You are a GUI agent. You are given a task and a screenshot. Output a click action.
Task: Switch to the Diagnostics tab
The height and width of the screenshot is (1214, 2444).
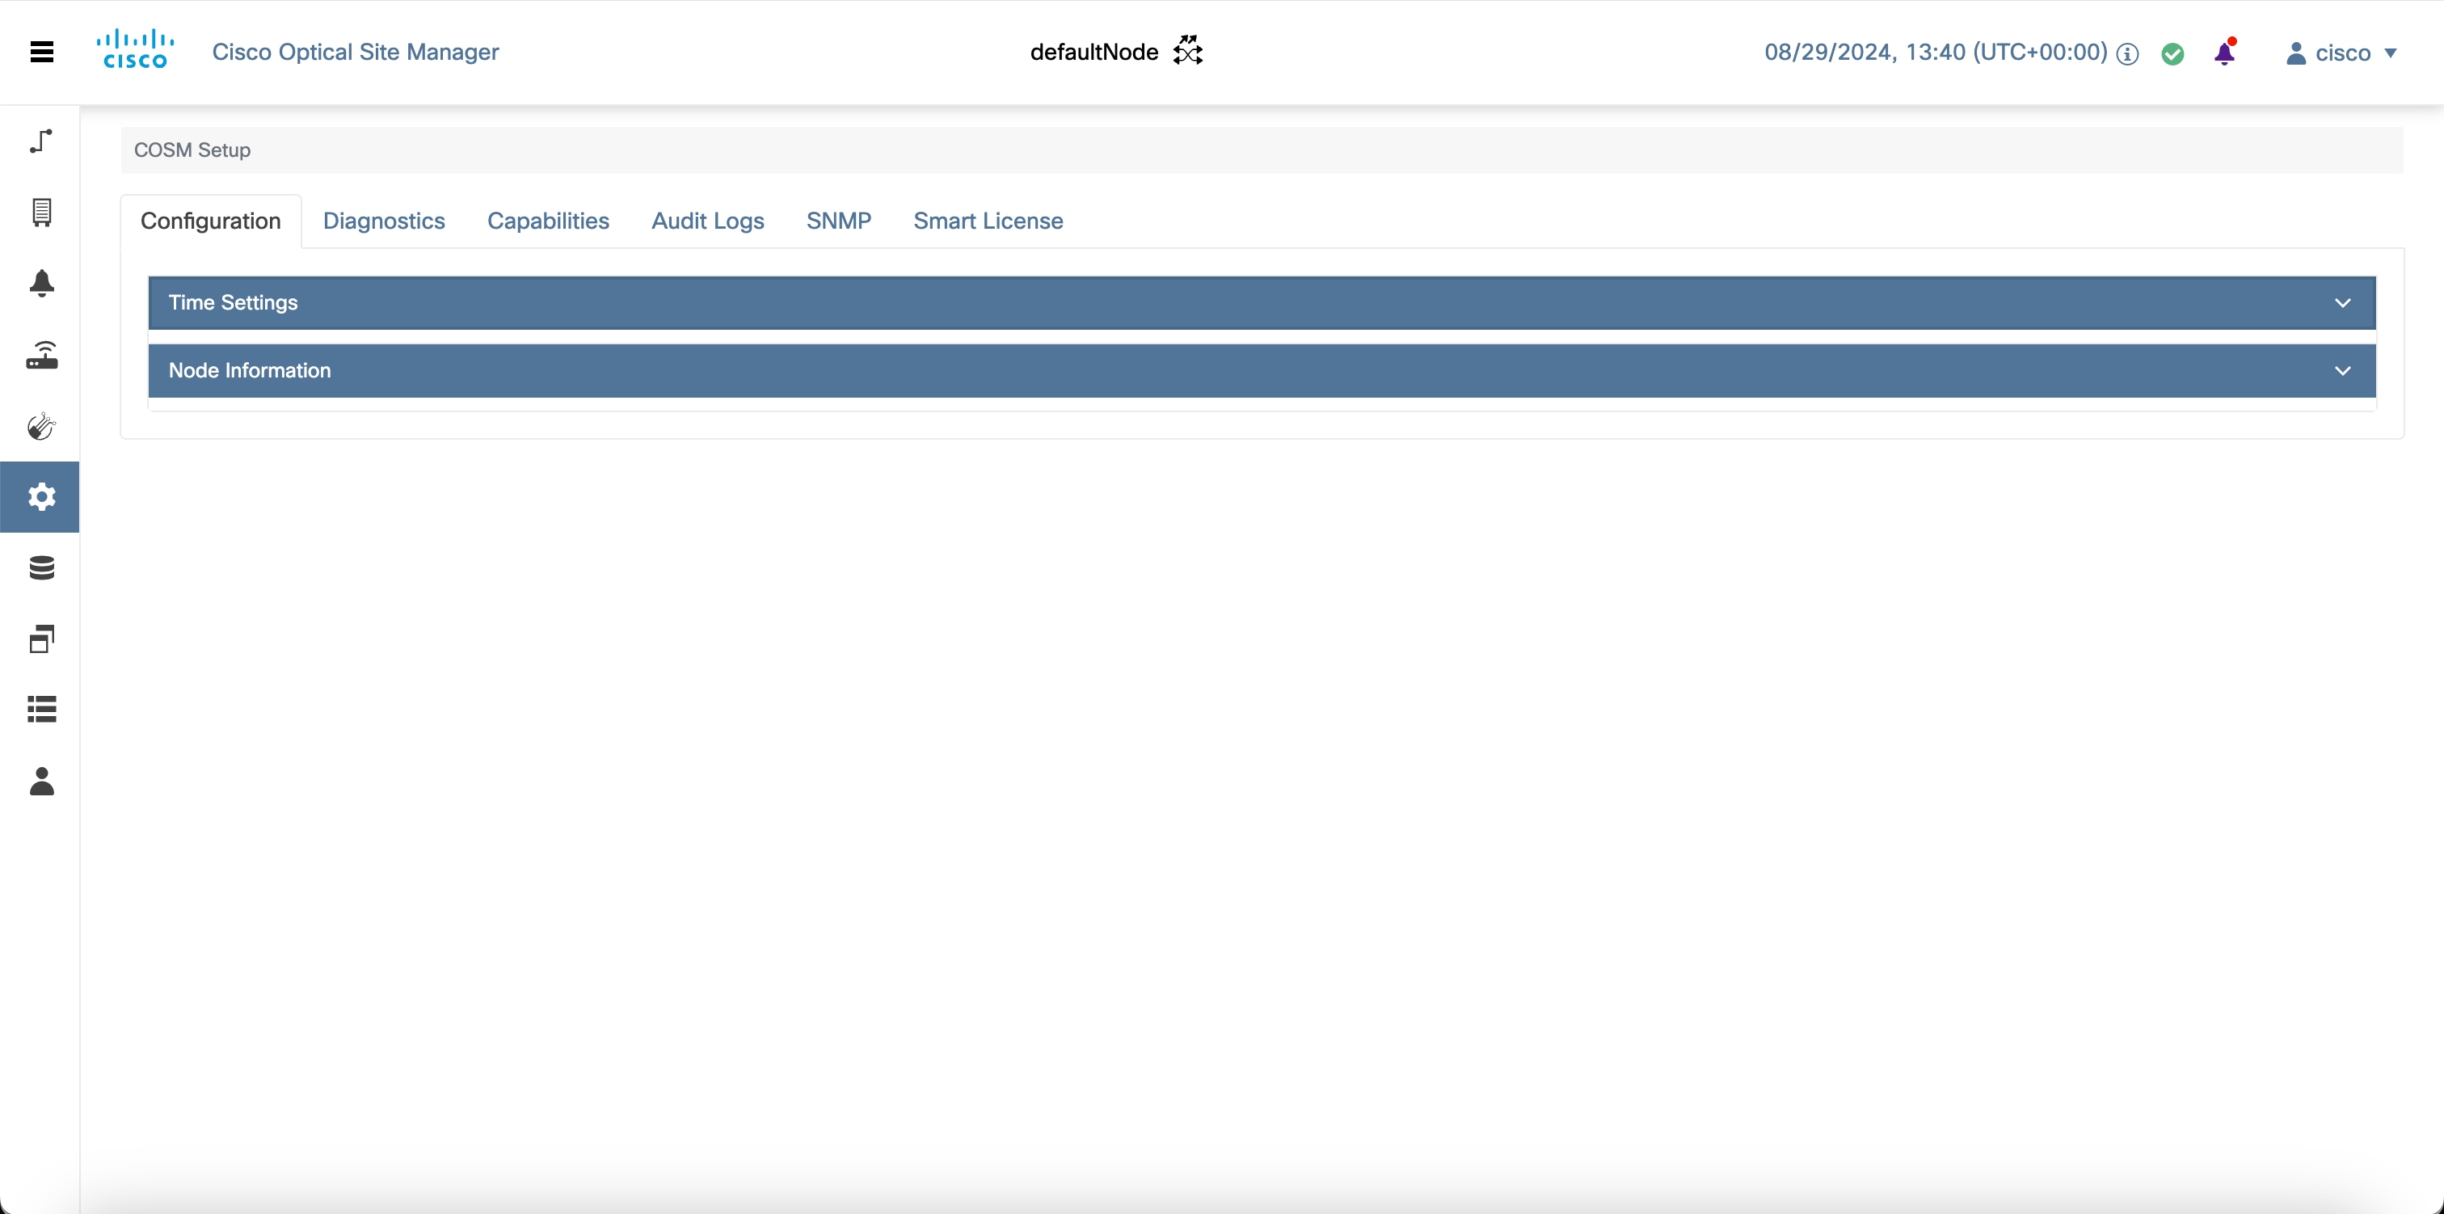pos(383,221)
